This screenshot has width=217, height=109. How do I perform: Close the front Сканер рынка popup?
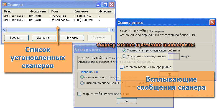click(212, 22)
